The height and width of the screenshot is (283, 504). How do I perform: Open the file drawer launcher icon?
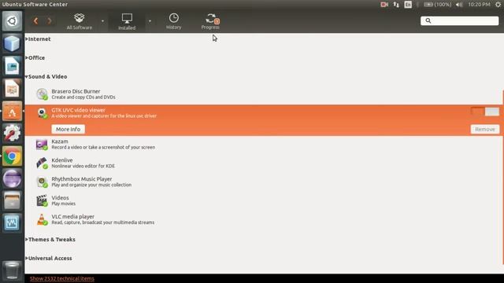tap(13, 201)
